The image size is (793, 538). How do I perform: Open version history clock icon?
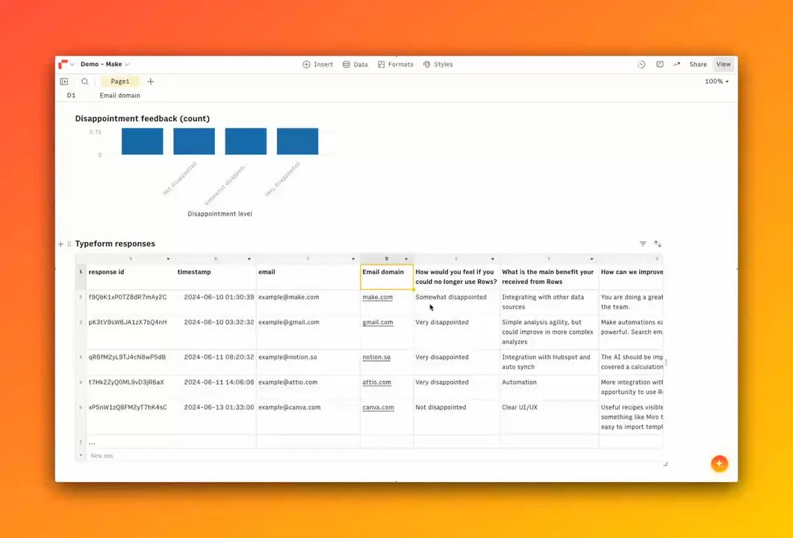(x=641, y=64)
